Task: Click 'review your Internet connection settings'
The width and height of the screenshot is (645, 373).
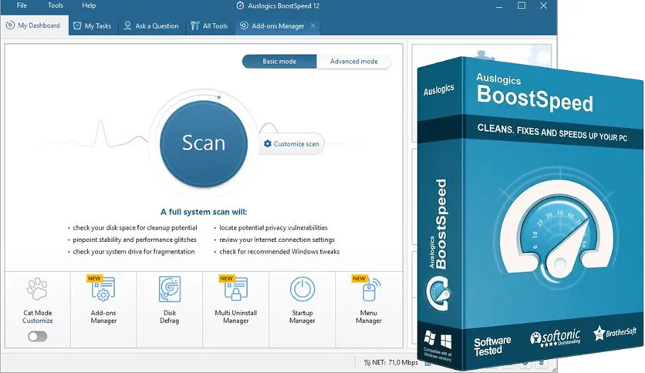Action: pyautogui.click(x=277, y=240)
